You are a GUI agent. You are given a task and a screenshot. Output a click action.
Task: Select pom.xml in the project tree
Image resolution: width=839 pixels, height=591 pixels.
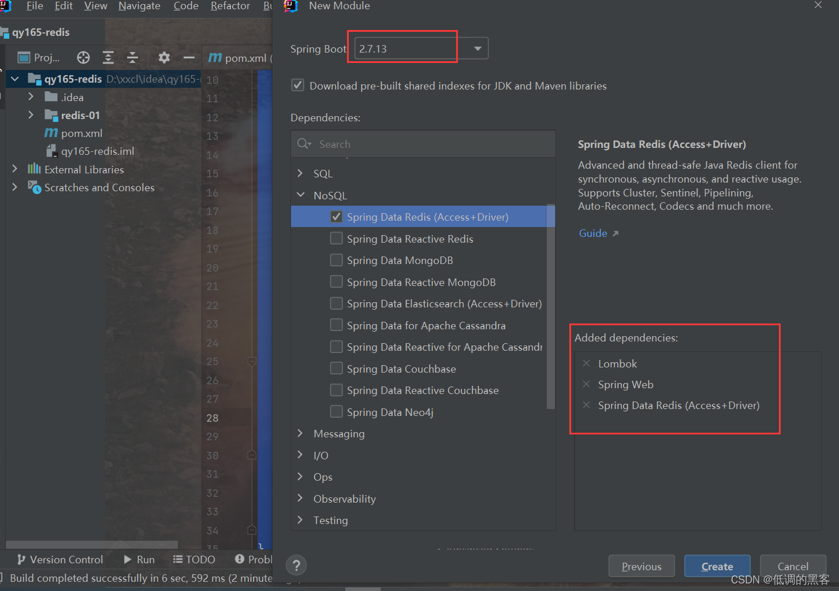point(81,133)
